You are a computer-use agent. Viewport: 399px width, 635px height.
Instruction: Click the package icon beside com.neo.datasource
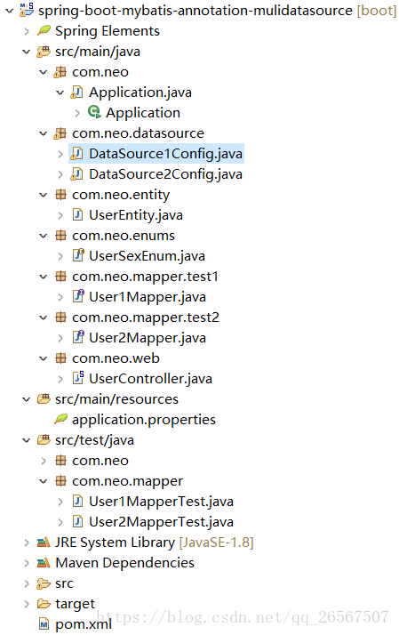point(60,133)
